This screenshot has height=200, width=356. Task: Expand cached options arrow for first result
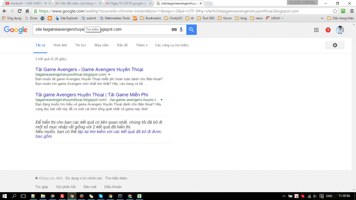109,74
